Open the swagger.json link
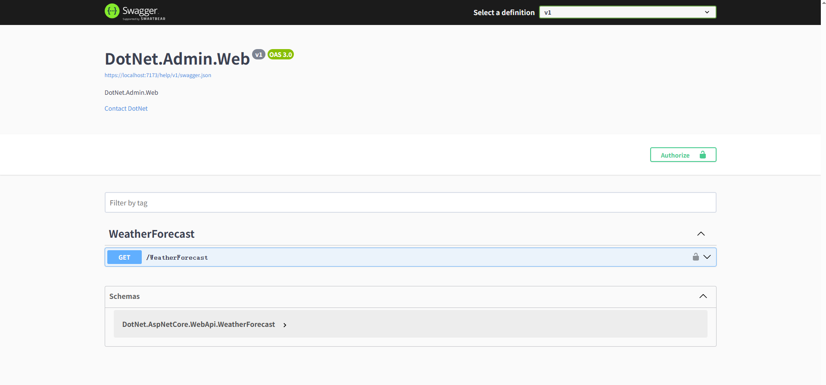 tap(158, 75)
